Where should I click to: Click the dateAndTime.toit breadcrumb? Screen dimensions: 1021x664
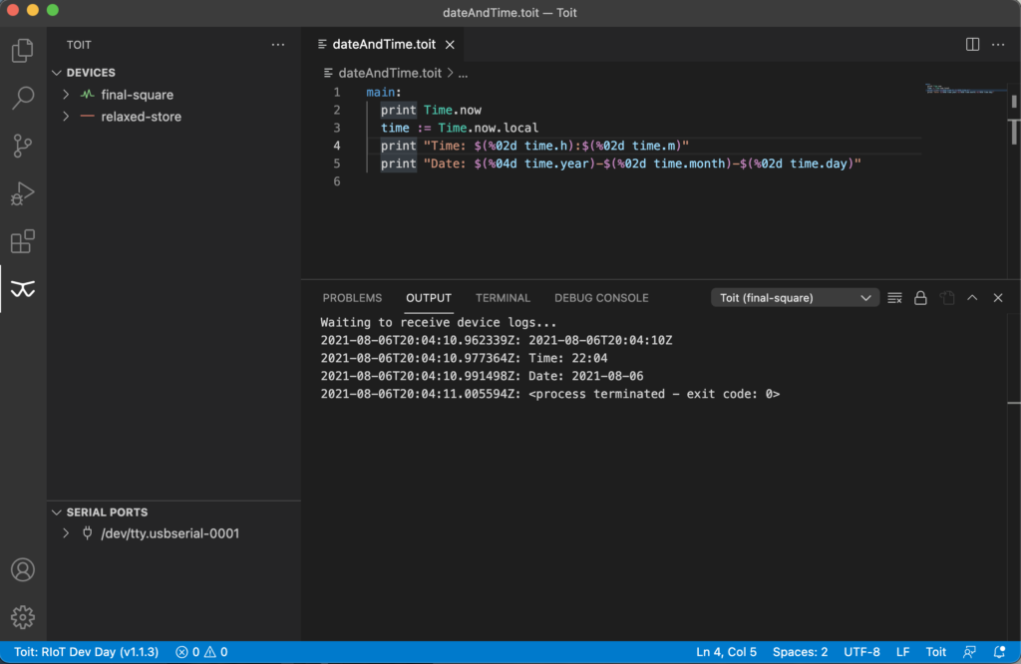click(390, 73)
